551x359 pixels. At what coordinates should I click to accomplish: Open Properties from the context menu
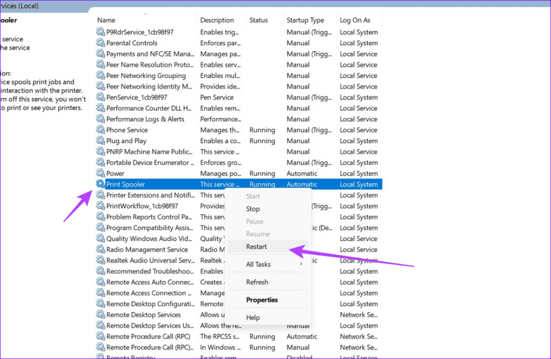[262, 300]
